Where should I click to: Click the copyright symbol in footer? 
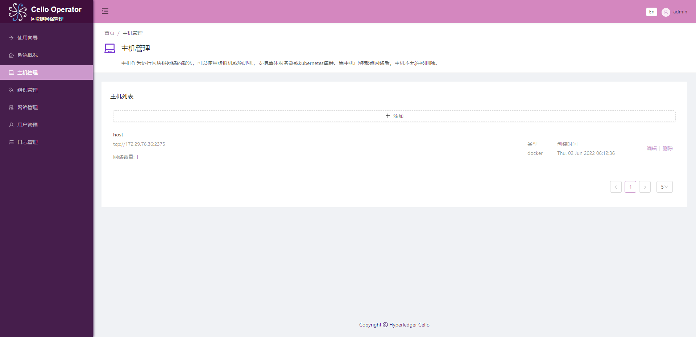point(385,325)
